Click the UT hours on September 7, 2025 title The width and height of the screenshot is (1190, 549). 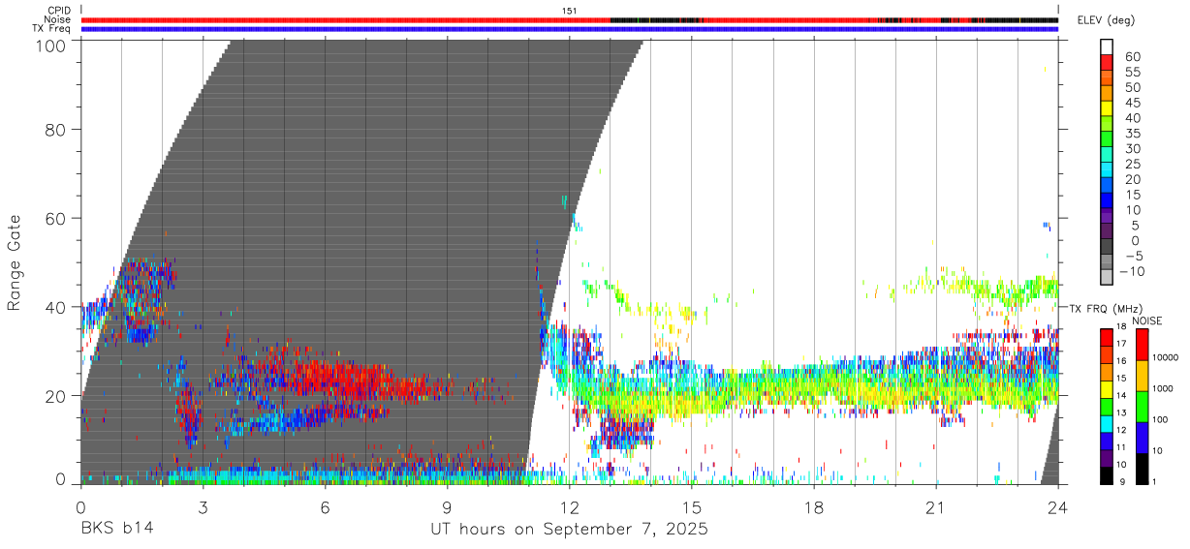point(569,530)
